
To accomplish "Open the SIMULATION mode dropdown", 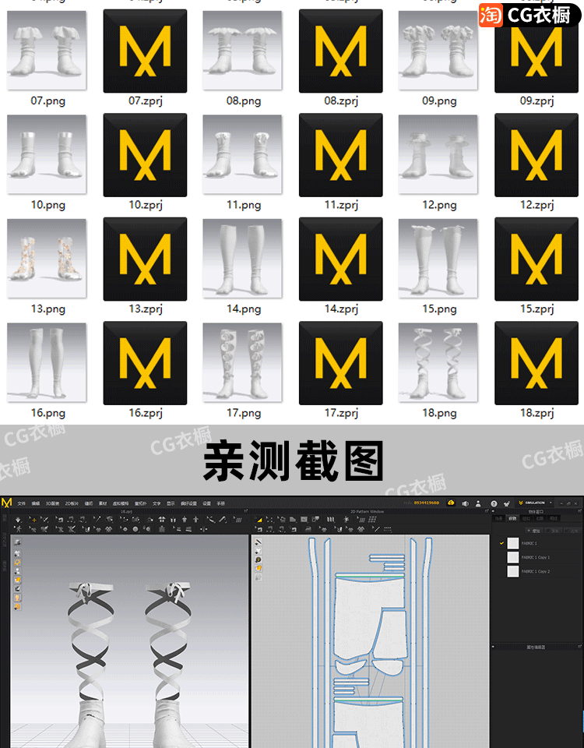I will pos(536,503).
